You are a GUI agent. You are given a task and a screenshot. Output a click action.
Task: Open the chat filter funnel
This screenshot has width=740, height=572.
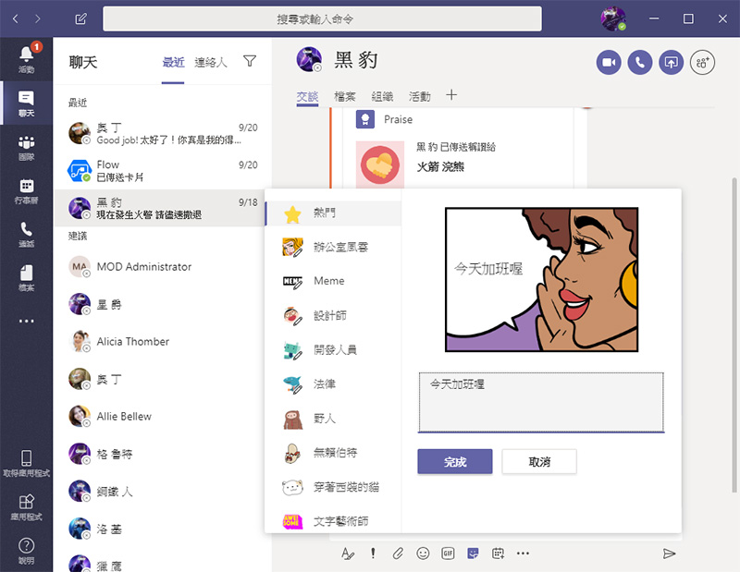[250, 61]
